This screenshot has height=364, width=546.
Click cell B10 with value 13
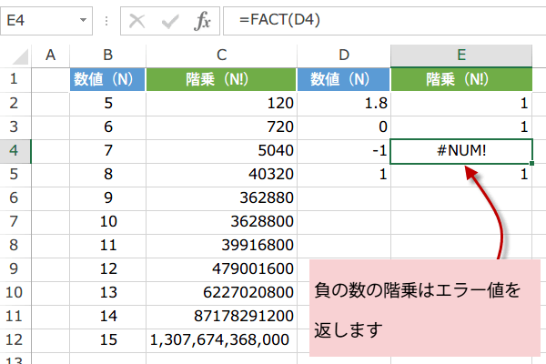point(107,293)
